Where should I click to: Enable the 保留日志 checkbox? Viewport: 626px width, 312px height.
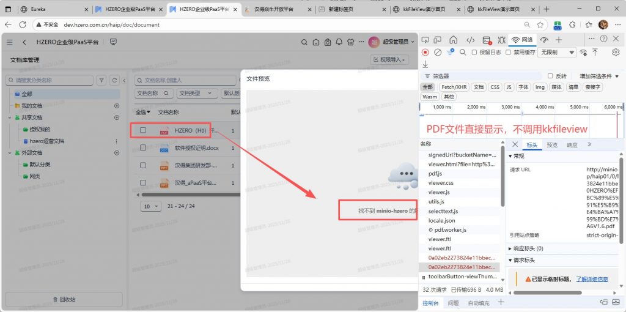(475, 53)
